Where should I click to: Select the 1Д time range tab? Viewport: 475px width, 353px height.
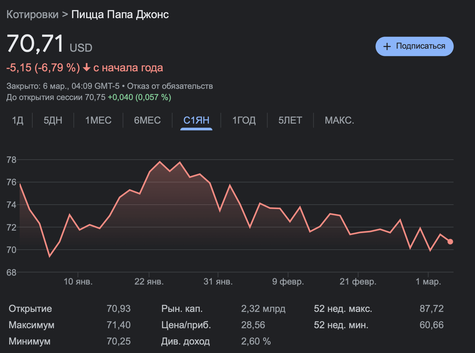coord(18,120)
